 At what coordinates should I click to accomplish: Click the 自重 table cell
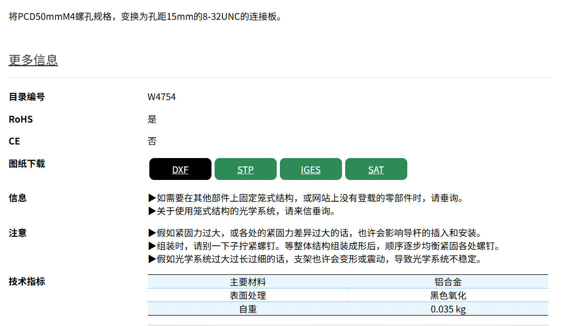pyautogui.click(x=248, y=309)
